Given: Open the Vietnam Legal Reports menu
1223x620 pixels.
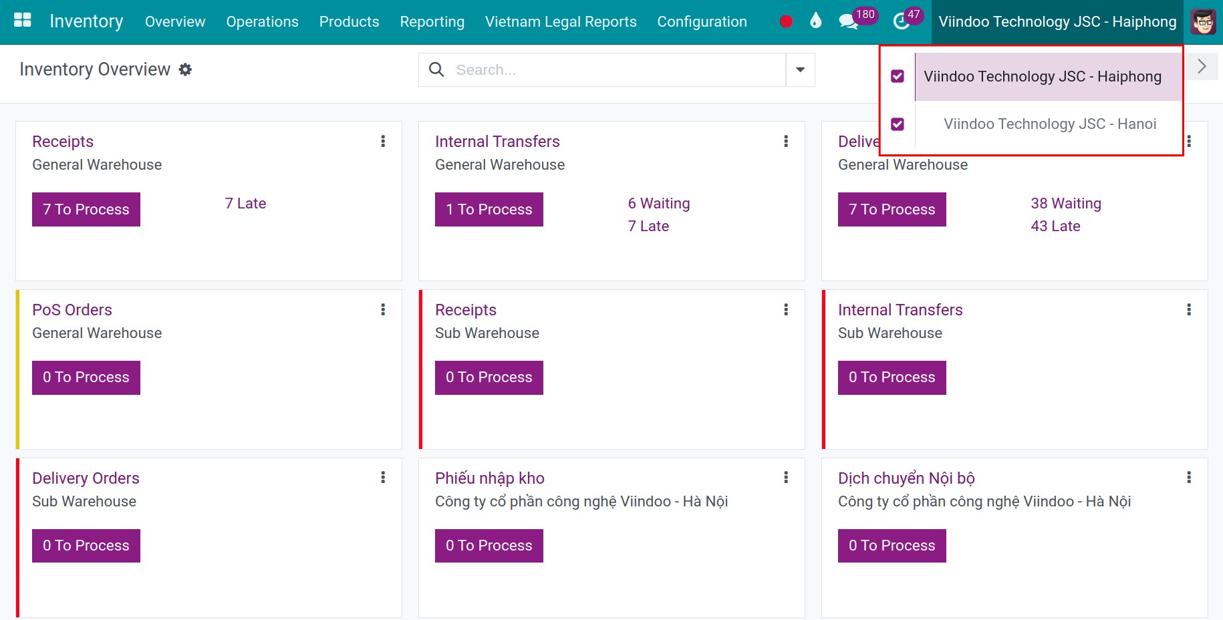Looking at the screenshot, I should pos(561,22).
